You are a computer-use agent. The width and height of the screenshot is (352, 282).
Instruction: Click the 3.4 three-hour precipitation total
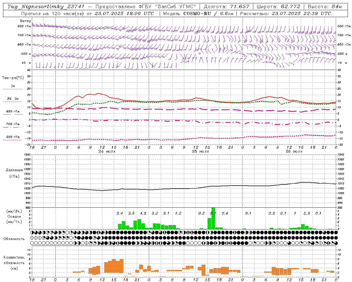click(120, 213)
